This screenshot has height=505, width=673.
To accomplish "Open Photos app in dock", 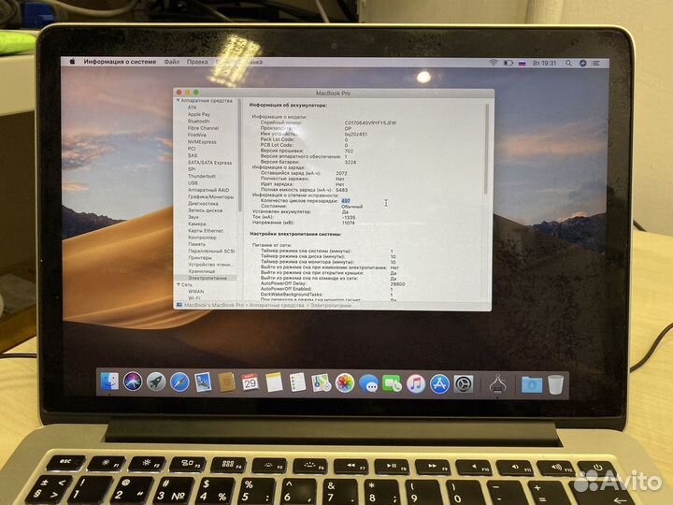I will click(345, 383).
